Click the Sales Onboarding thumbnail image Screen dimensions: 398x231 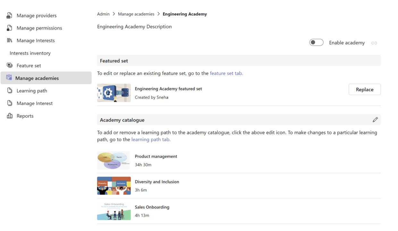click(114, 211)
